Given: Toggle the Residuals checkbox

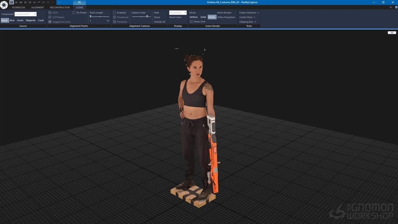Looking at the screenshot, I should pyautogui.click(x=115, y=22).
